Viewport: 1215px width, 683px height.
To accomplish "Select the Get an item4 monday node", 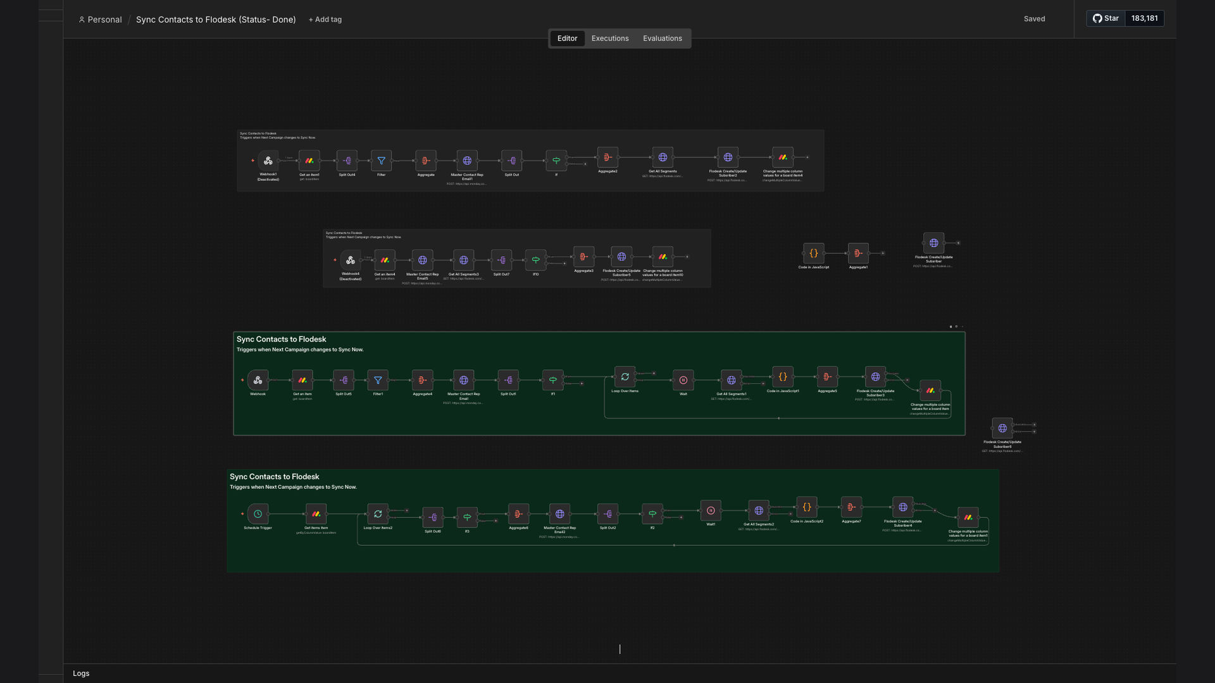I will pos(385,260).
